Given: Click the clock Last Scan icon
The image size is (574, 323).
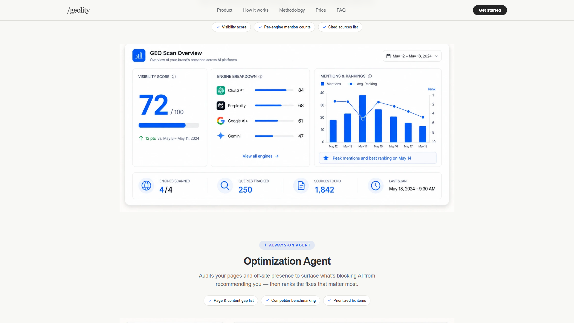Looking at the screenshot, I should 375,186.
